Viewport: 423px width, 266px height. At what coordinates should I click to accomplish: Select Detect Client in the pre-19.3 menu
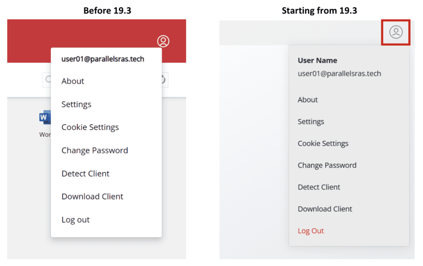85,173
